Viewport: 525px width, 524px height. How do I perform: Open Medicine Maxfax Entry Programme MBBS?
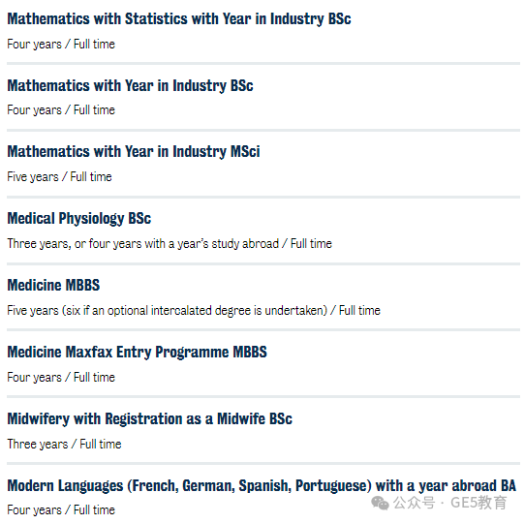pos(138,353)
